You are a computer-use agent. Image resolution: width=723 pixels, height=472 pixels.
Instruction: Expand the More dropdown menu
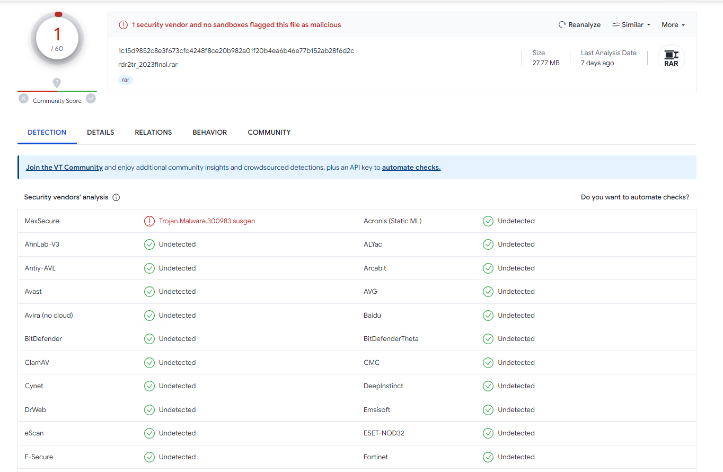(673, 25)
